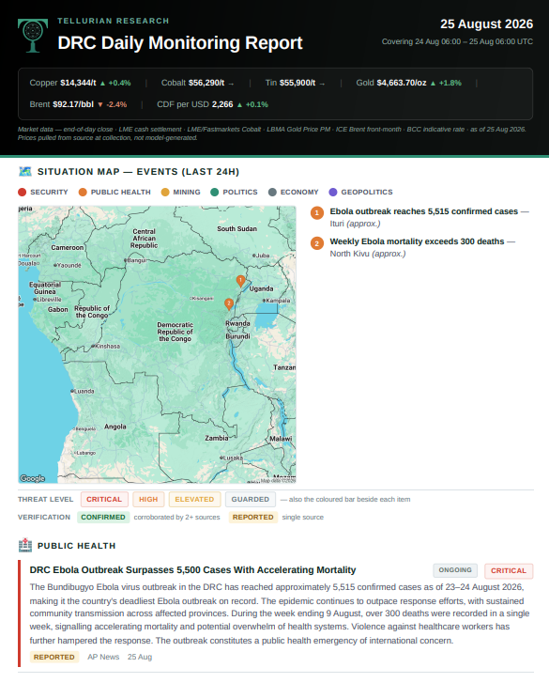Select the HIGH threat level badge
The width and height of the screenshot is (549, 683).
click(x=148, y=499)
